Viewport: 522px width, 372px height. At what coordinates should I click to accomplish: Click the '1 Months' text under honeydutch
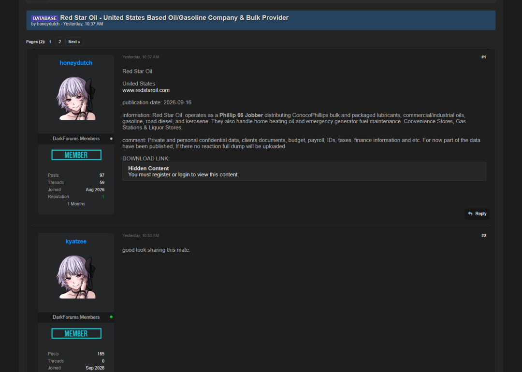click(76, 204)
